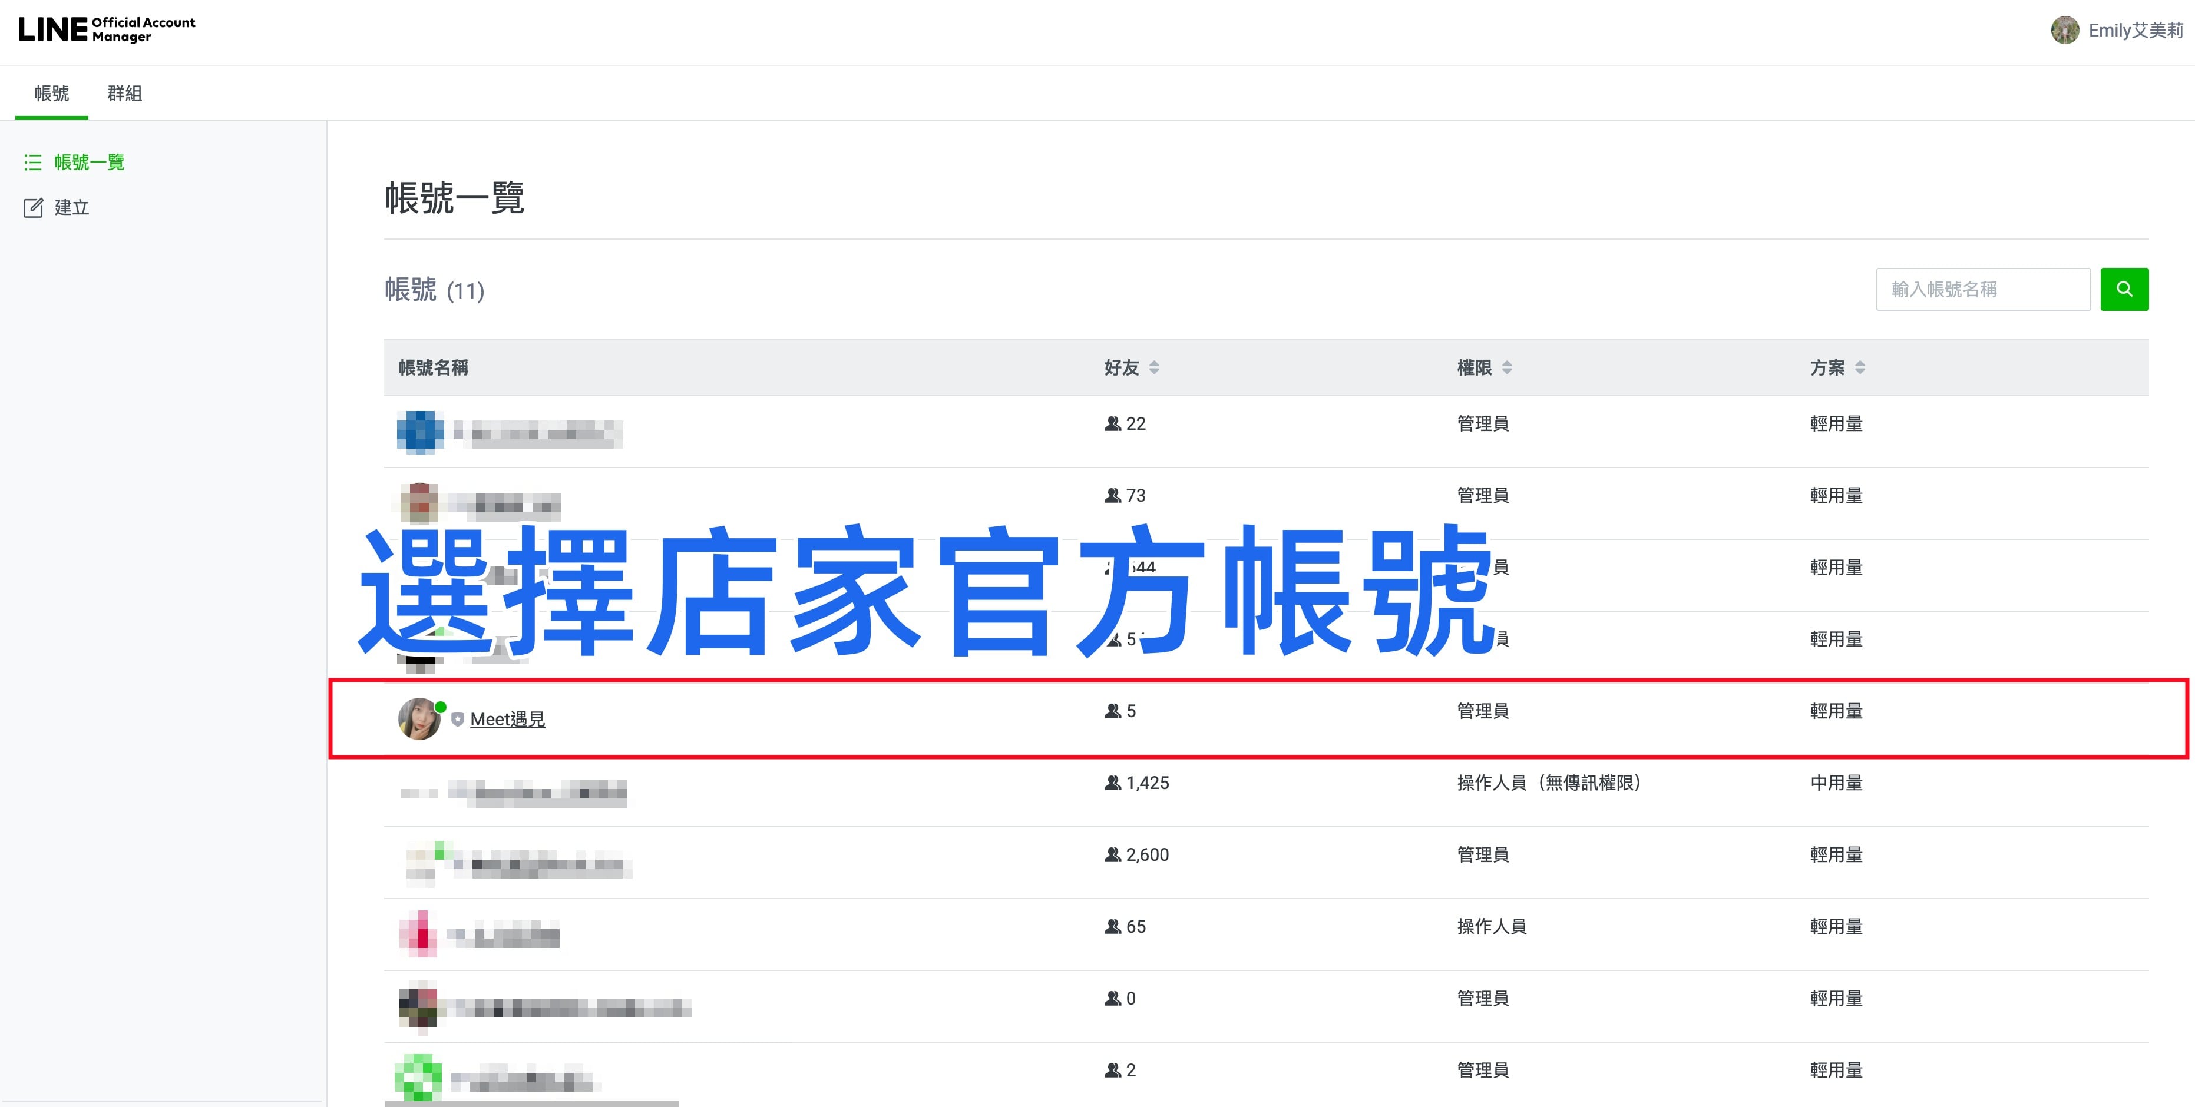Switch to the 帳號 tab
The height and width of the screenshot is (1107, 2195).
tap(52, 93)
